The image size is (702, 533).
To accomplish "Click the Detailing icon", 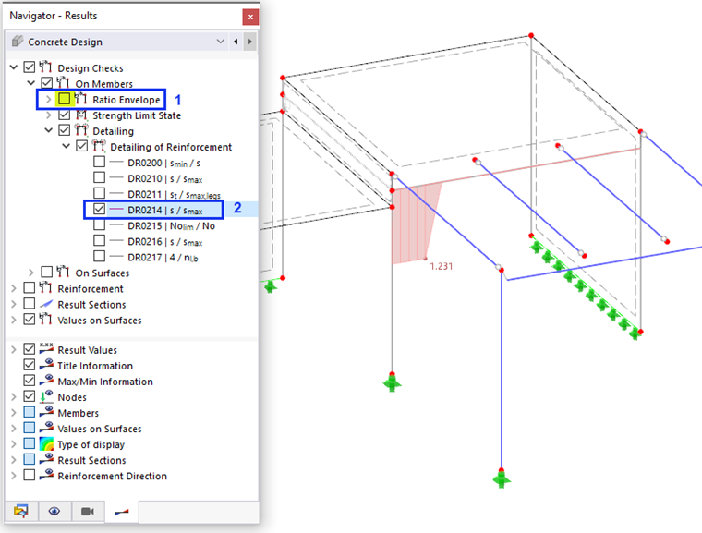I will [x=80, y=130].
